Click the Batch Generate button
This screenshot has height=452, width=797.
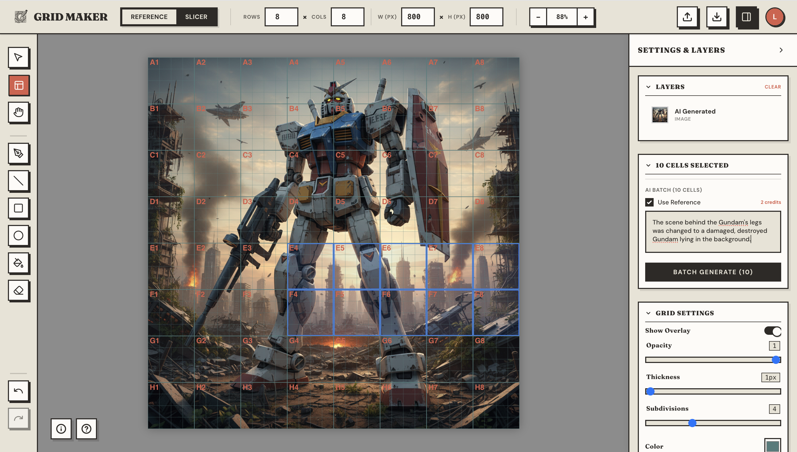click(x=712, y=272)
